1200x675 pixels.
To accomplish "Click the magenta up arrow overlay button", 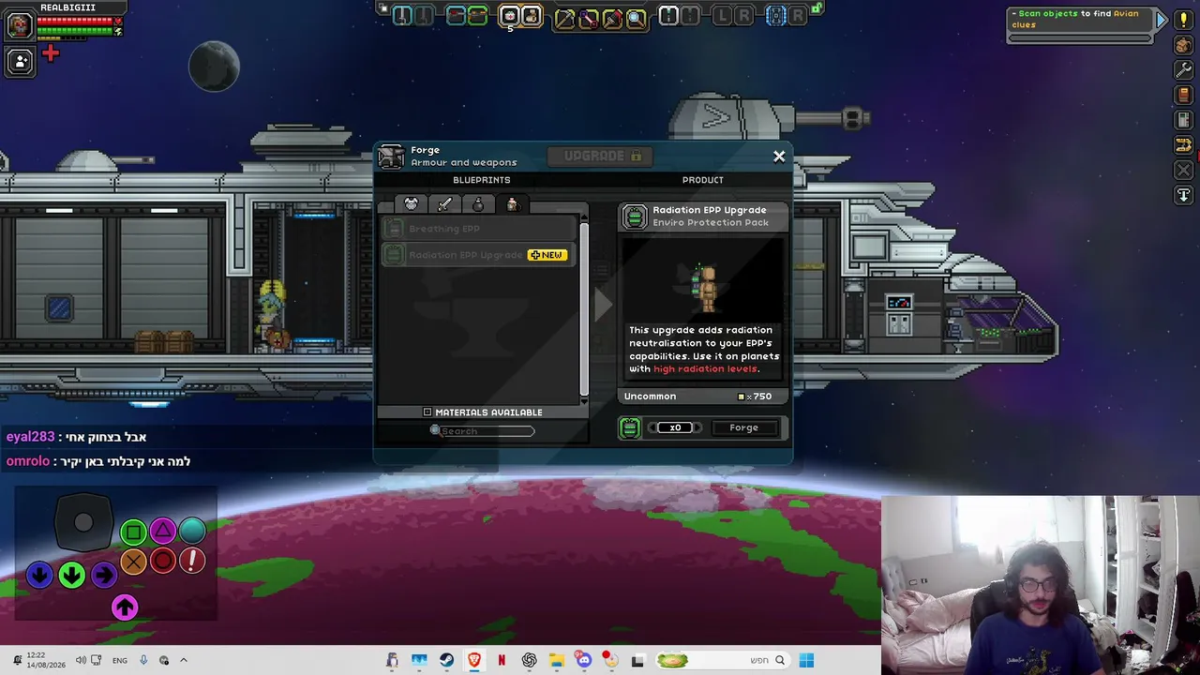I will click(x=125, y=607).
